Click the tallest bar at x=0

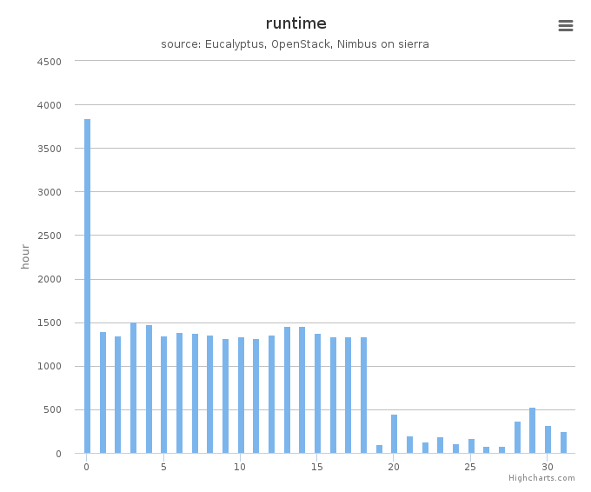pos(87,286)
